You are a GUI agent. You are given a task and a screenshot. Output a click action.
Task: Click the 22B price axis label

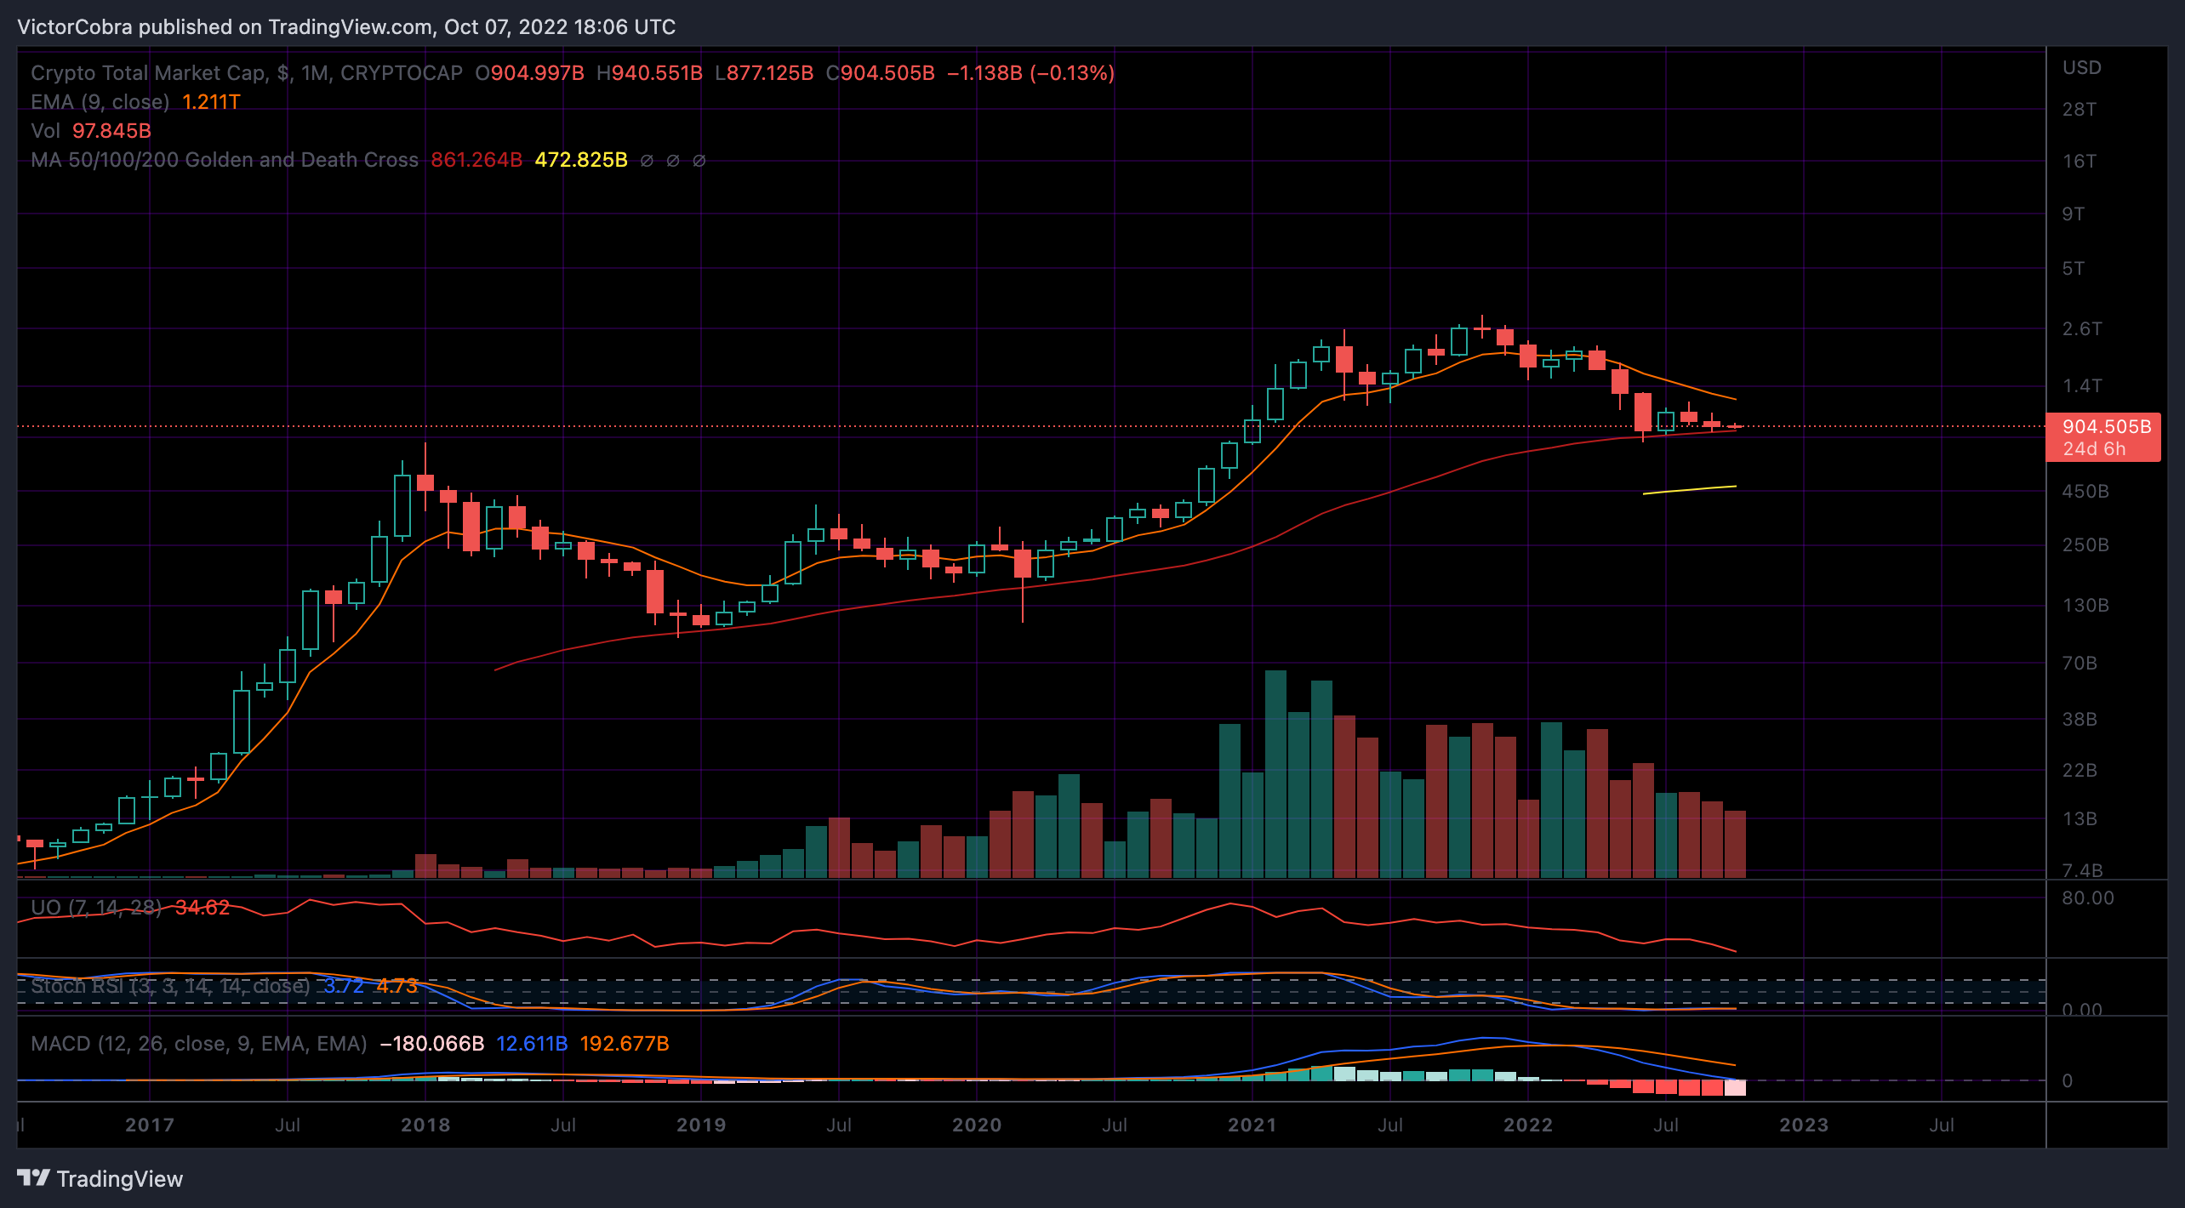point(2079,770)
